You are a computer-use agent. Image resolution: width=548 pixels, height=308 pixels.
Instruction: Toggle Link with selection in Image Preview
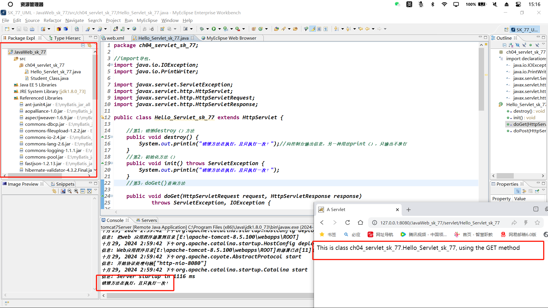[54, 191]
